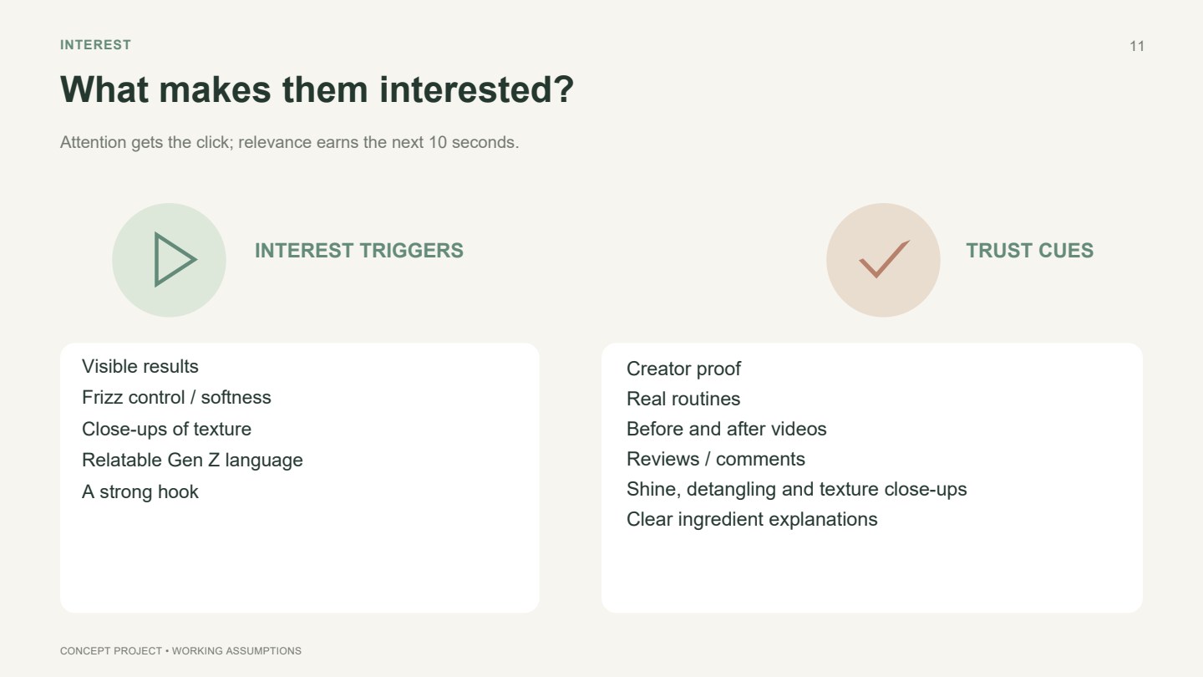
Task: Click 'Relatable Gen Z language' line
Action: pos(192,460)
